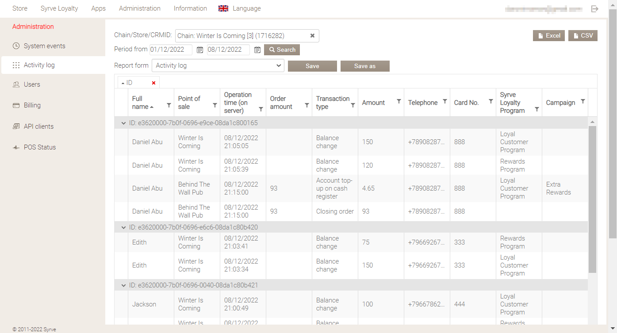The height and width of the screenshot is (333, 617).
Task: Open filter for the Campaign column
Action: [583, 102]
